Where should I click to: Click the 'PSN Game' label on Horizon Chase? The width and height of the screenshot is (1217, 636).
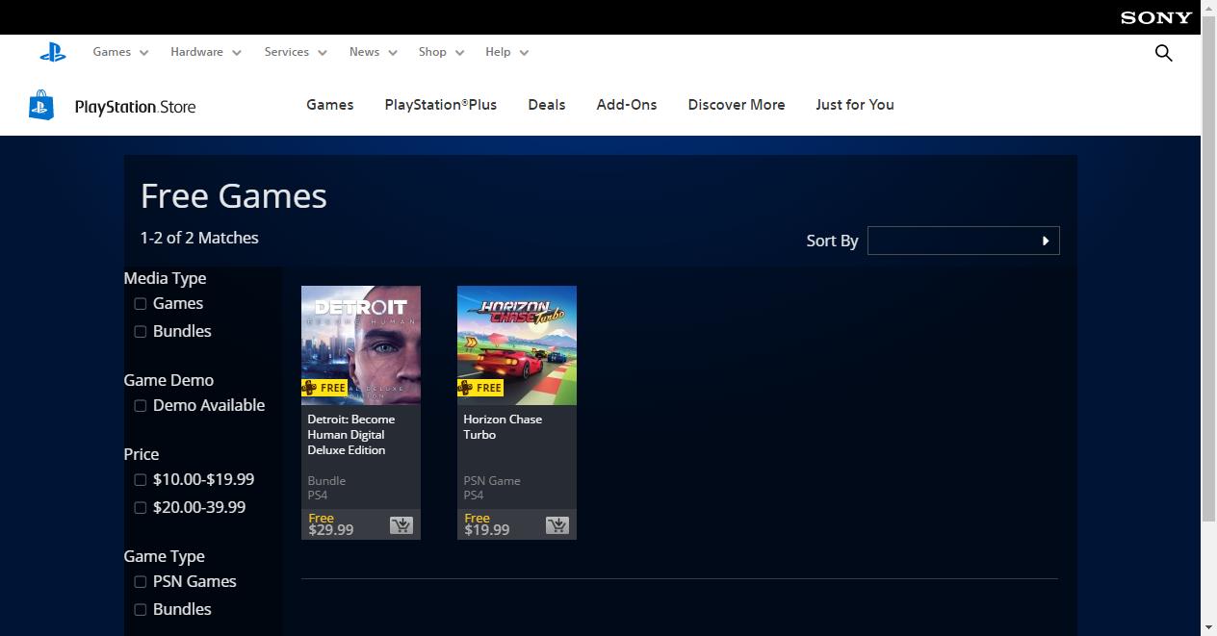492,481
